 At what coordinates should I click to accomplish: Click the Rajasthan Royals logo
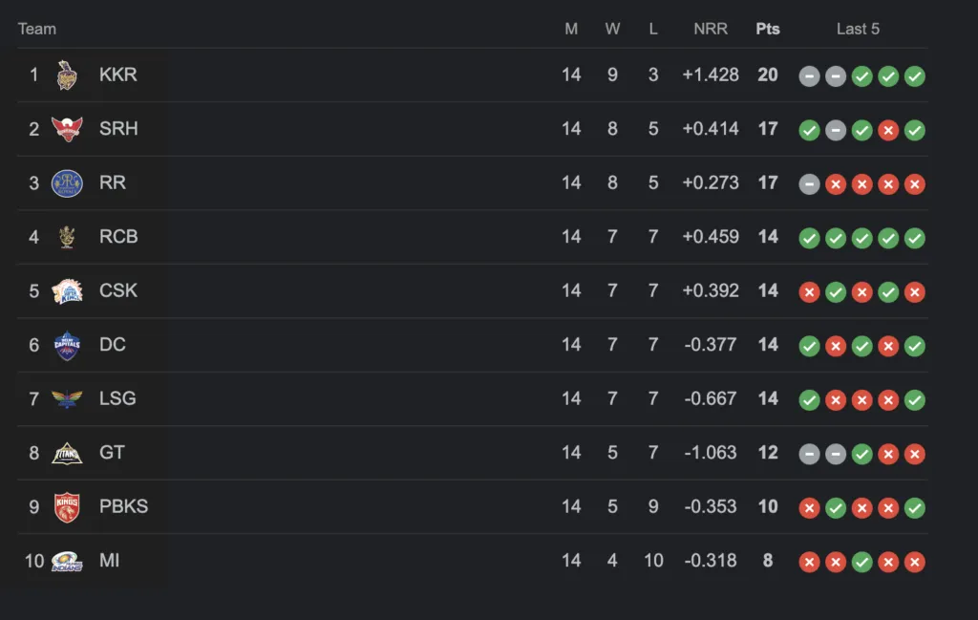click(67, 183)
